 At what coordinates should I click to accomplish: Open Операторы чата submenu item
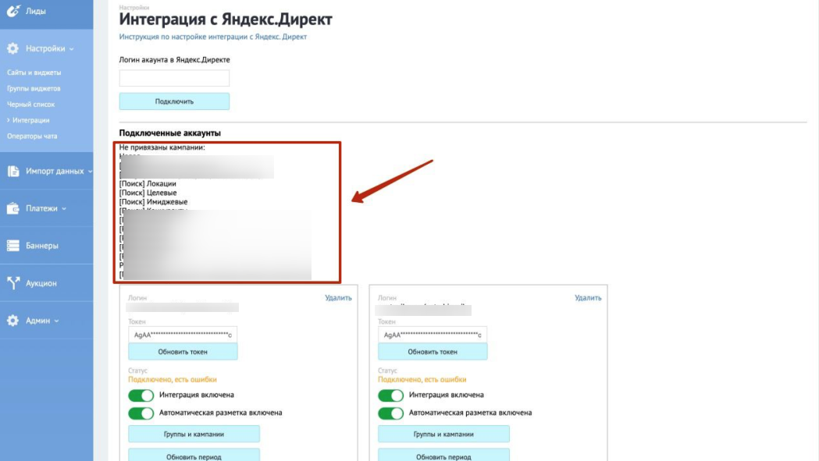tap(32, 137)
